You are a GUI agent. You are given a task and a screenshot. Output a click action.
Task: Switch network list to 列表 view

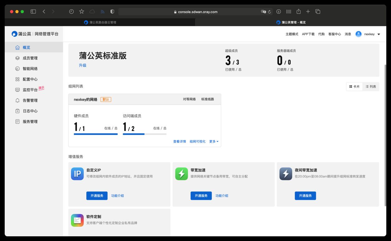371,87
